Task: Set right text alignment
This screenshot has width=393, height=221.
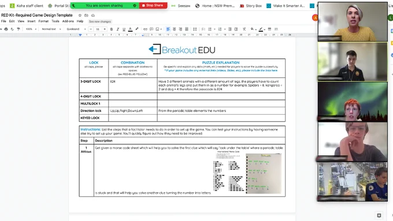Action: click(x=180, y=29)
